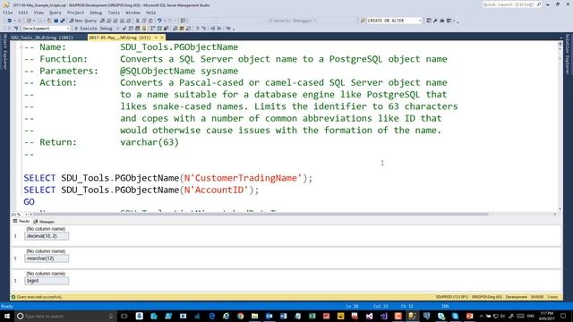Image resolution: width=573 pixels, height=322 pixels.
Task: Click the bigint result cell
Action: (47, 281)
